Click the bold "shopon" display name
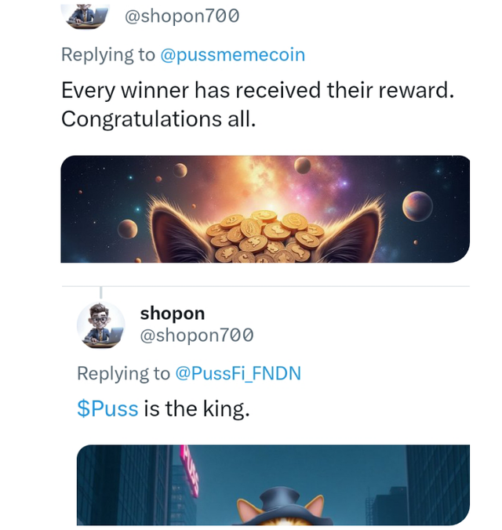The height and width of the screenshot is (530, 502). (x=172, y=314)
